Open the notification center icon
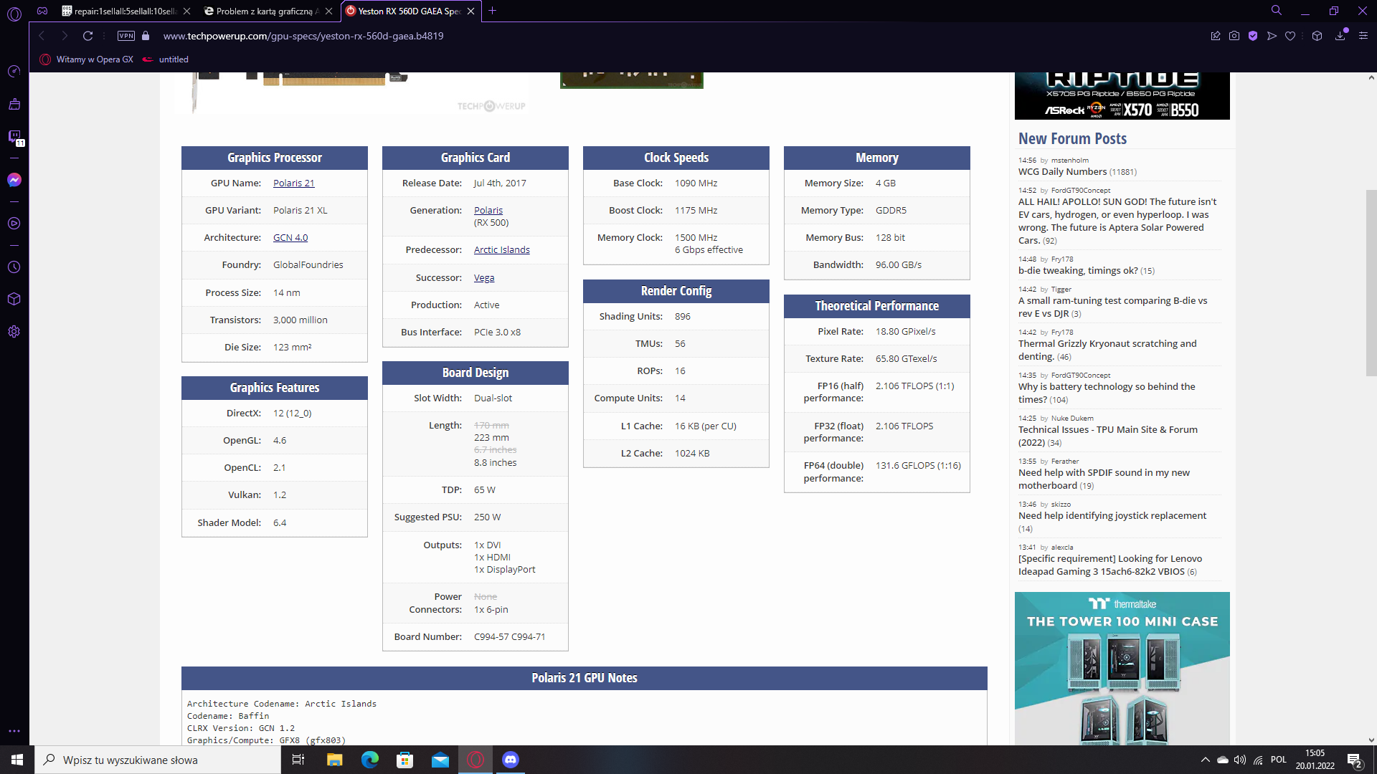1377x774 pixels. (x=1354, y=760)
